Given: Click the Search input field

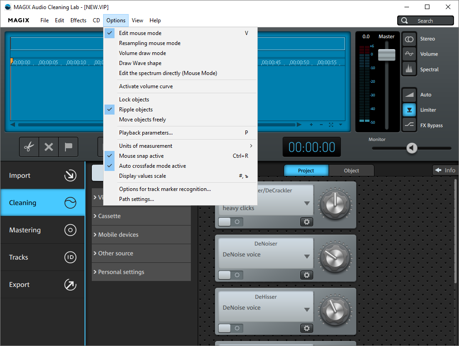Looking at the screenshot, I should [x=426, y=20].
